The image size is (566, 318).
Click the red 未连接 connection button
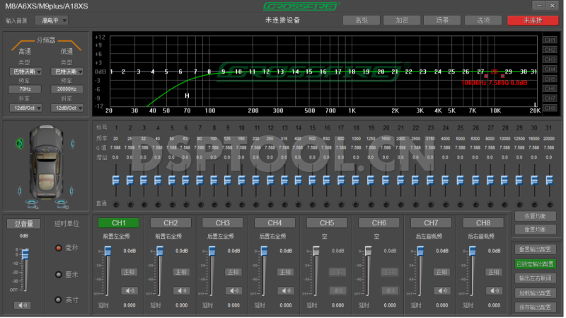tap(532, 21)
